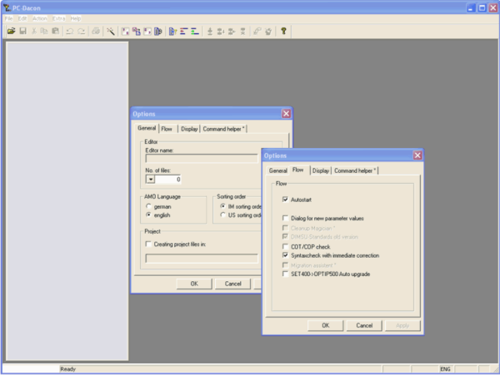Click the Cut scissors toolbar icon

[34, 31]
